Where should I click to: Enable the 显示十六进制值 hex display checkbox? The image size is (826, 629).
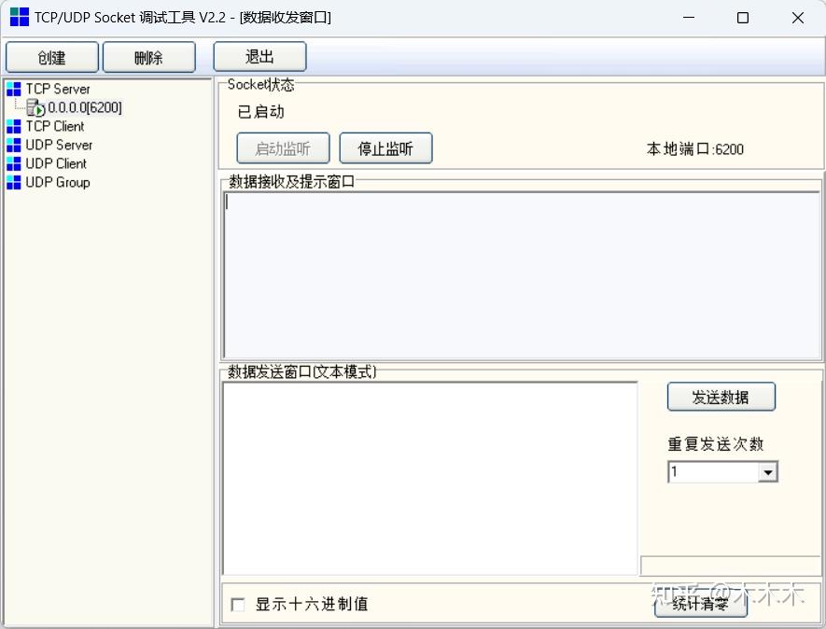click(x=238, y=604)
